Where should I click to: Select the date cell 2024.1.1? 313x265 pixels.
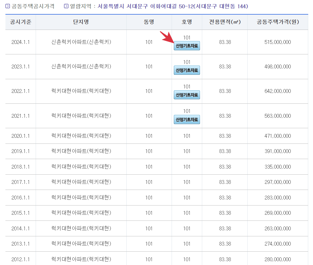coord(21,42)
